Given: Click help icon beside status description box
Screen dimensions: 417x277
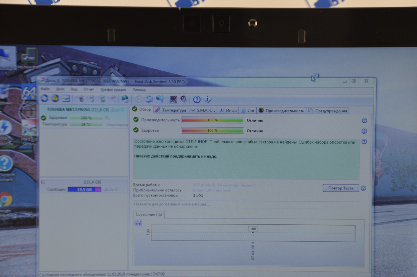Looking at the screenshot, I should [x=364, y=142].
